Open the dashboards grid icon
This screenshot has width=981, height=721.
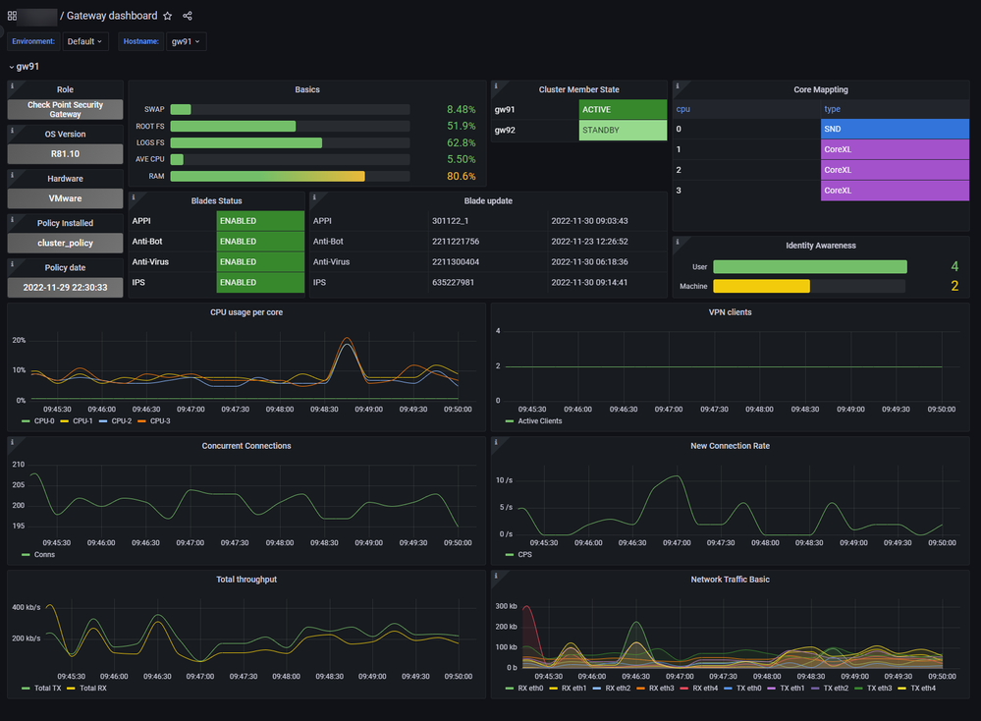pos(12,16)
